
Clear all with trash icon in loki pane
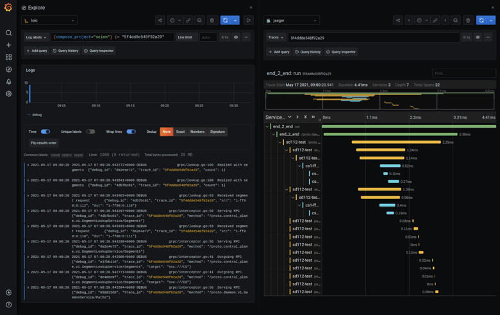tap(212, 21)
